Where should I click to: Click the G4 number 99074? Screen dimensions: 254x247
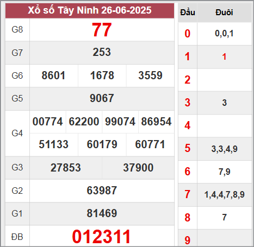(120, 122)
